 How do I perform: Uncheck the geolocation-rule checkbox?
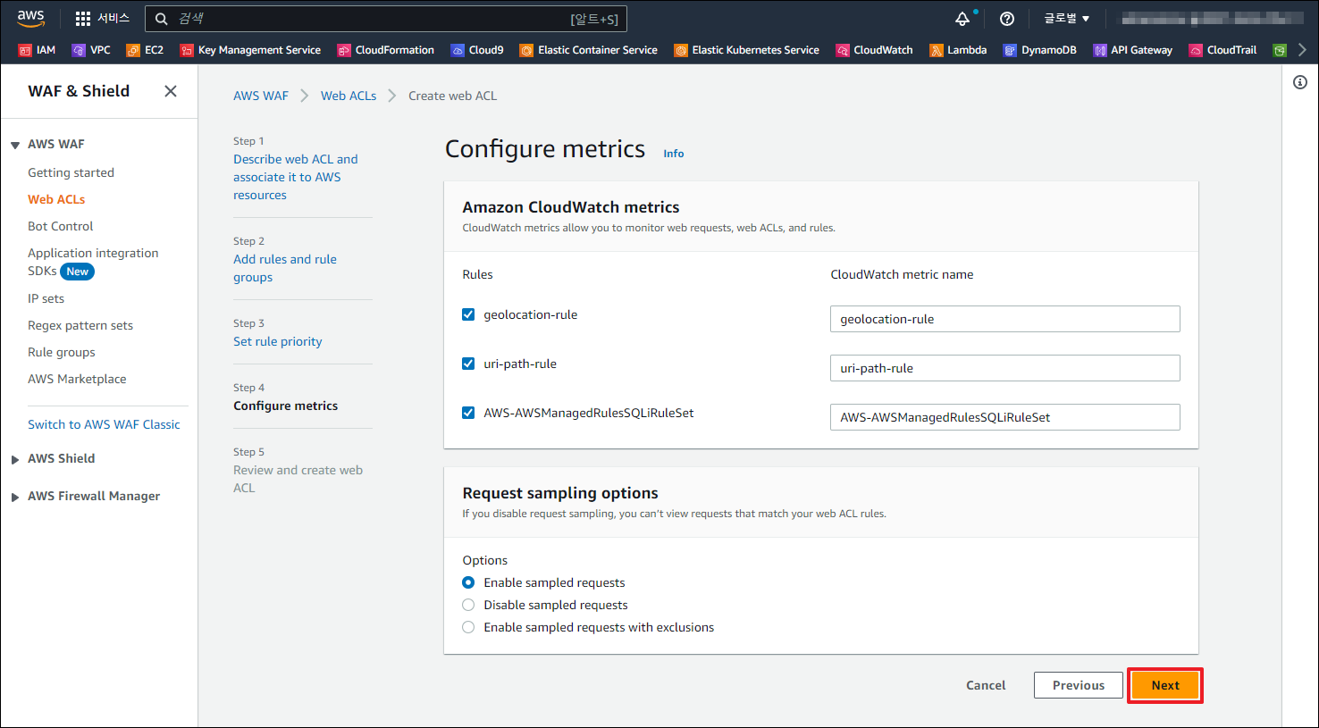coord(468,314)
